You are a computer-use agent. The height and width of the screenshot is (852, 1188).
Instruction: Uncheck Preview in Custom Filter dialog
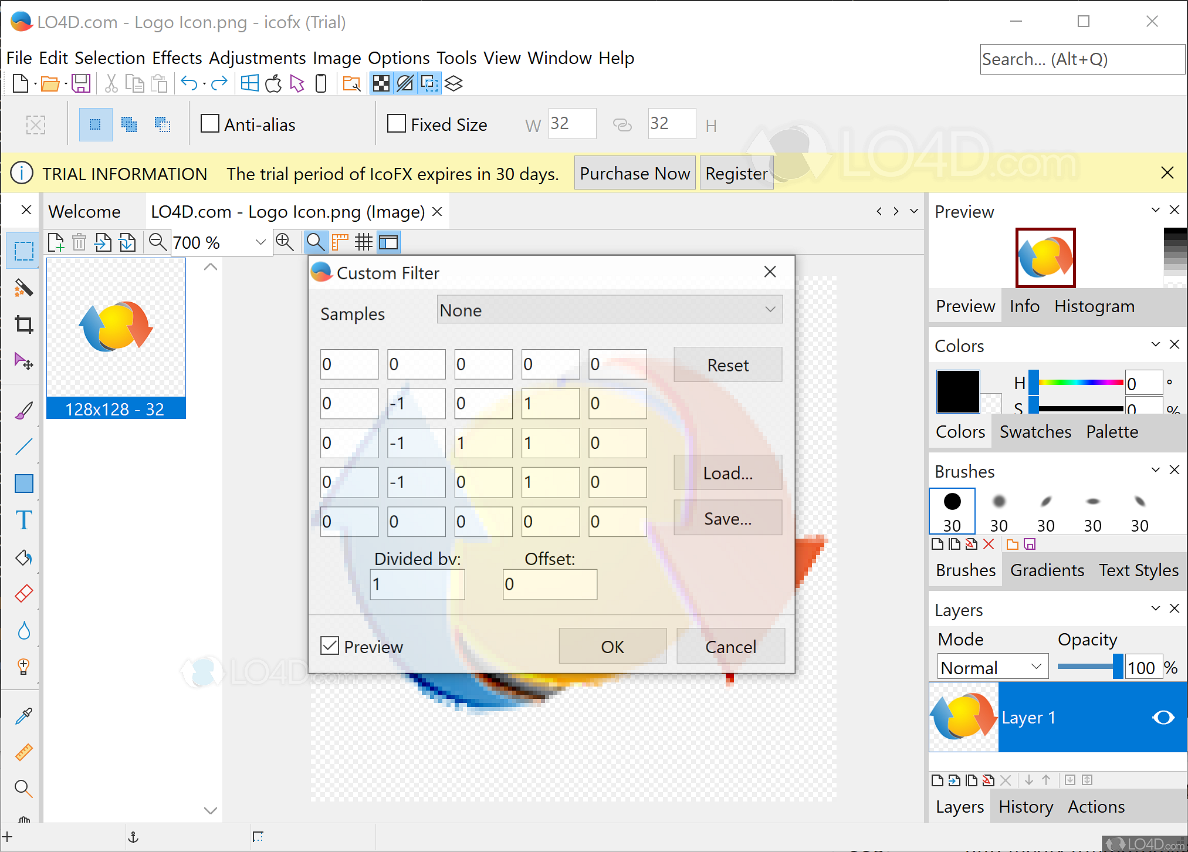[330, 646]
